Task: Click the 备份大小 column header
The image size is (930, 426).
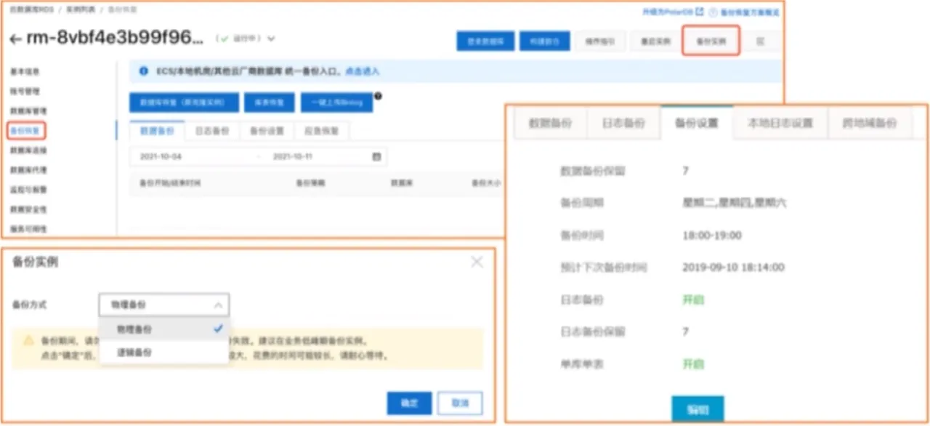Action: pos(485,183)
